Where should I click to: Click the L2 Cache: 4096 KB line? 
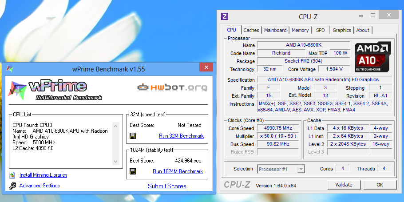[33, 148]
